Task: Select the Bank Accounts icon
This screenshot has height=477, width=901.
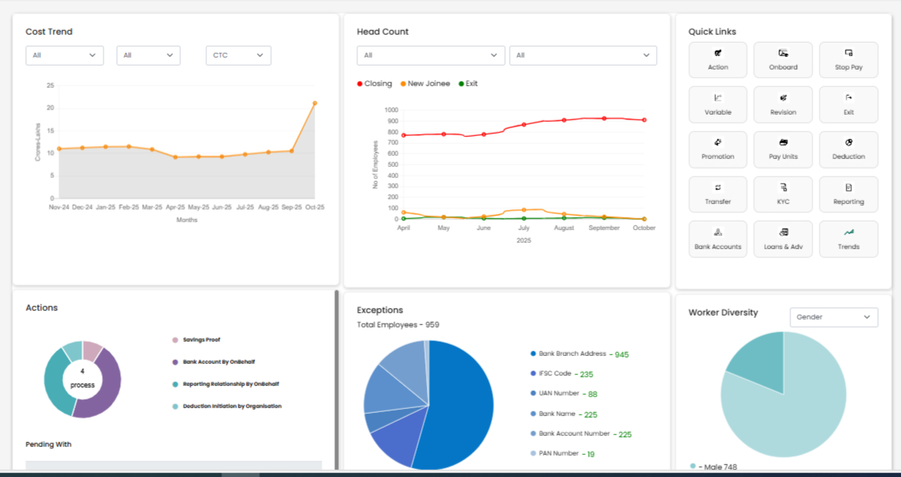Action: click(x=718, y=239)
